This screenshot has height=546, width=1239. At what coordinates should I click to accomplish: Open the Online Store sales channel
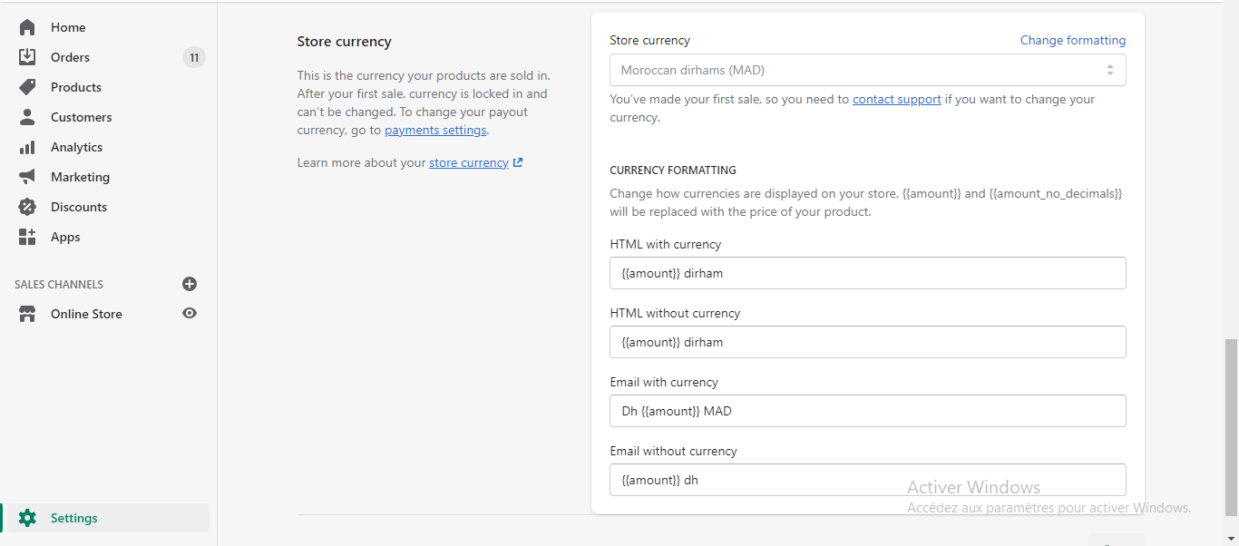[x=86, y=314]
